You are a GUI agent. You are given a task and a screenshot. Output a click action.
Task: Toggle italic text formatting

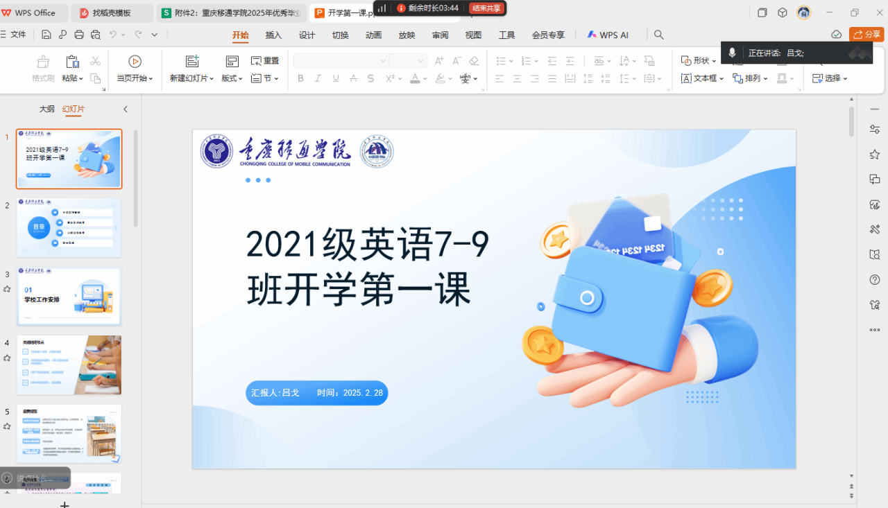pyautogui.click(x=318, y=78)
